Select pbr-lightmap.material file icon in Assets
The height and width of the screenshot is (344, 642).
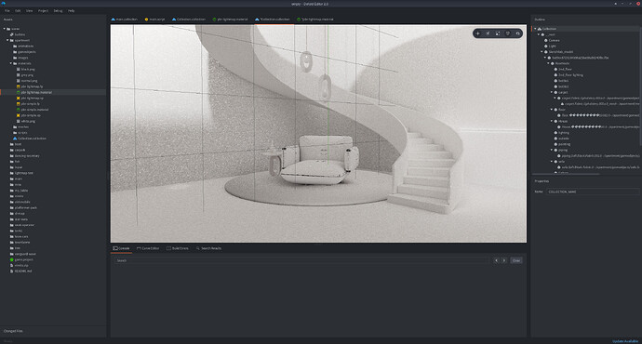[18, 92]
